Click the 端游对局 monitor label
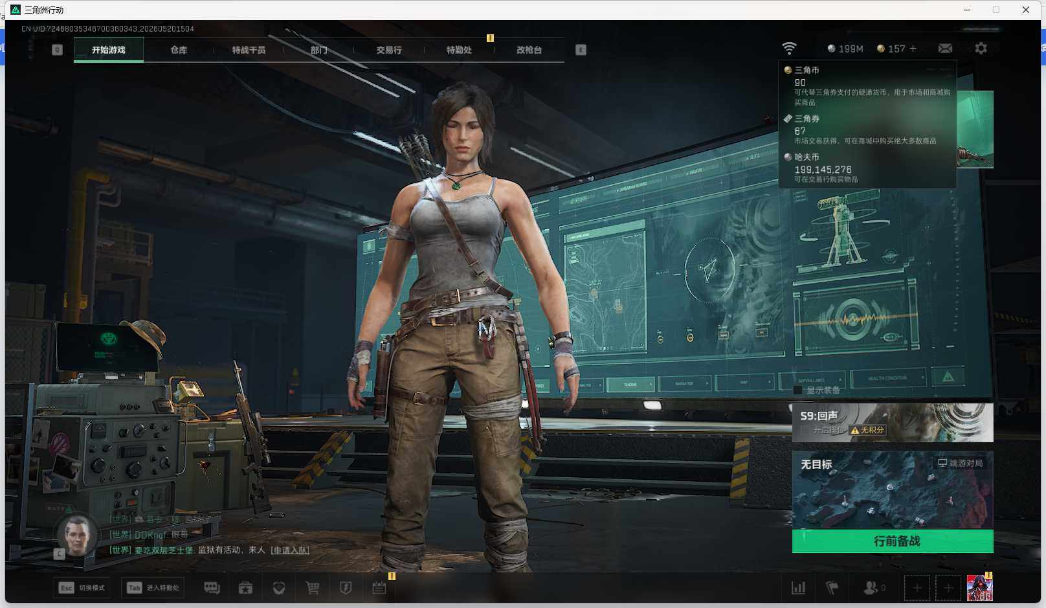Image resolution: width=1046 pixels, height=608 pixels. coord(961,463)
